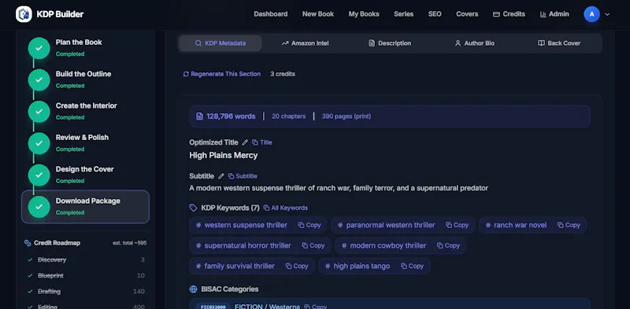Click the Drafting roadmap row
The height and width of the screenshot is (309, 630).
(x=86, y=292)
